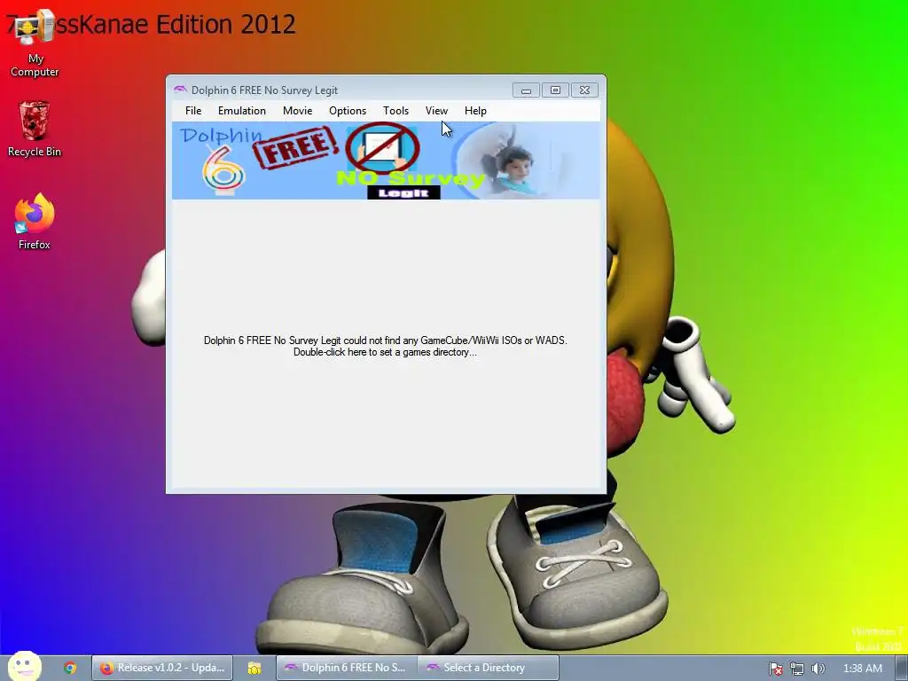
Task: Open the folder icon on taskbar
Action: click(x=254, y=669)
